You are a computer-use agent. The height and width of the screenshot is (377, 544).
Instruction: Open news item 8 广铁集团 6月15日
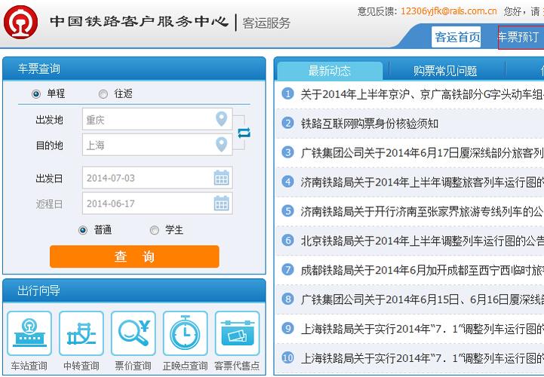click(x=422, y=299)
